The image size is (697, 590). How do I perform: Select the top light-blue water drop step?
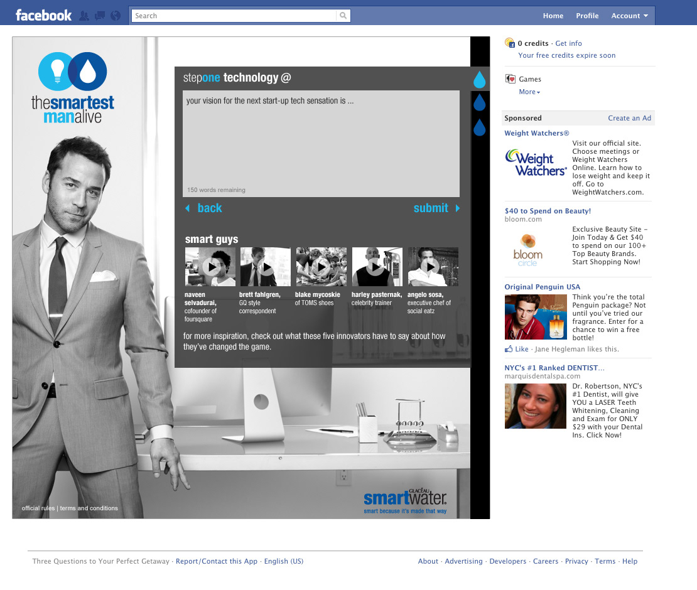click(x=479, y=80)
